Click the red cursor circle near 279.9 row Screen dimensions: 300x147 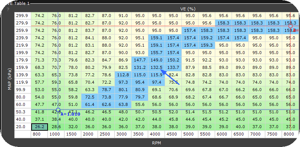click(x=290, y=26)
